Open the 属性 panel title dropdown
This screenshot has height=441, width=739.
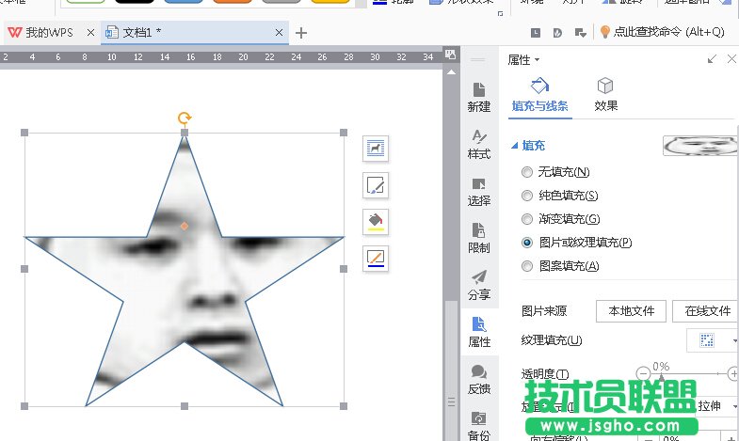pos(524,59)
